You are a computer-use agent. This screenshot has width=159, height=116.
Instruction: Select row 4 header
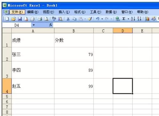7,86
